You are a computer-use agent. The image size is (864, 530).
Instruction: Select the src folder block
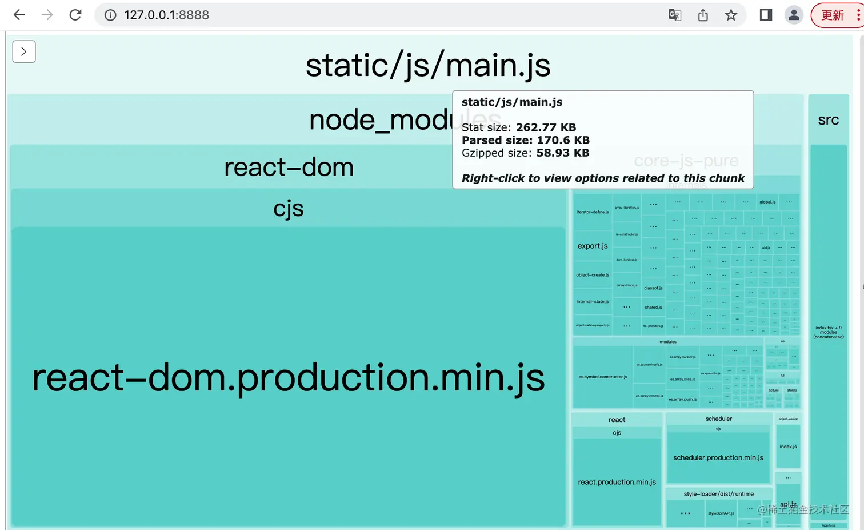(x=829, y=119)
